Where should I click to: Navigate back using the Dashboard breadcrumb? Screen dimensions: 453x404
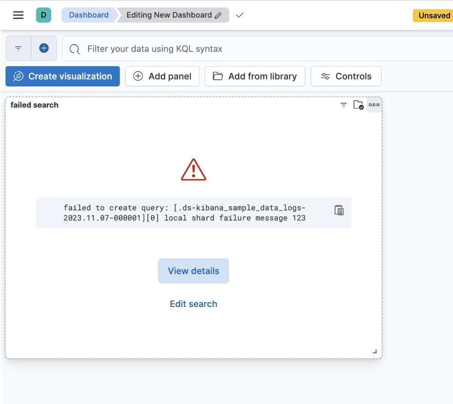(x=89, y=15)
